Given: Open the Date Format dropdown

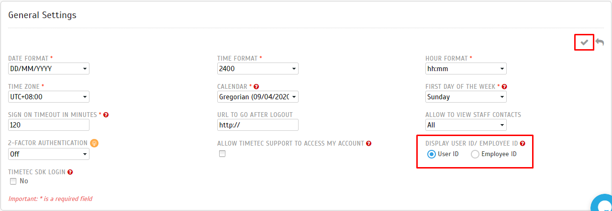Looking at the screenshot, I should 49,69.
